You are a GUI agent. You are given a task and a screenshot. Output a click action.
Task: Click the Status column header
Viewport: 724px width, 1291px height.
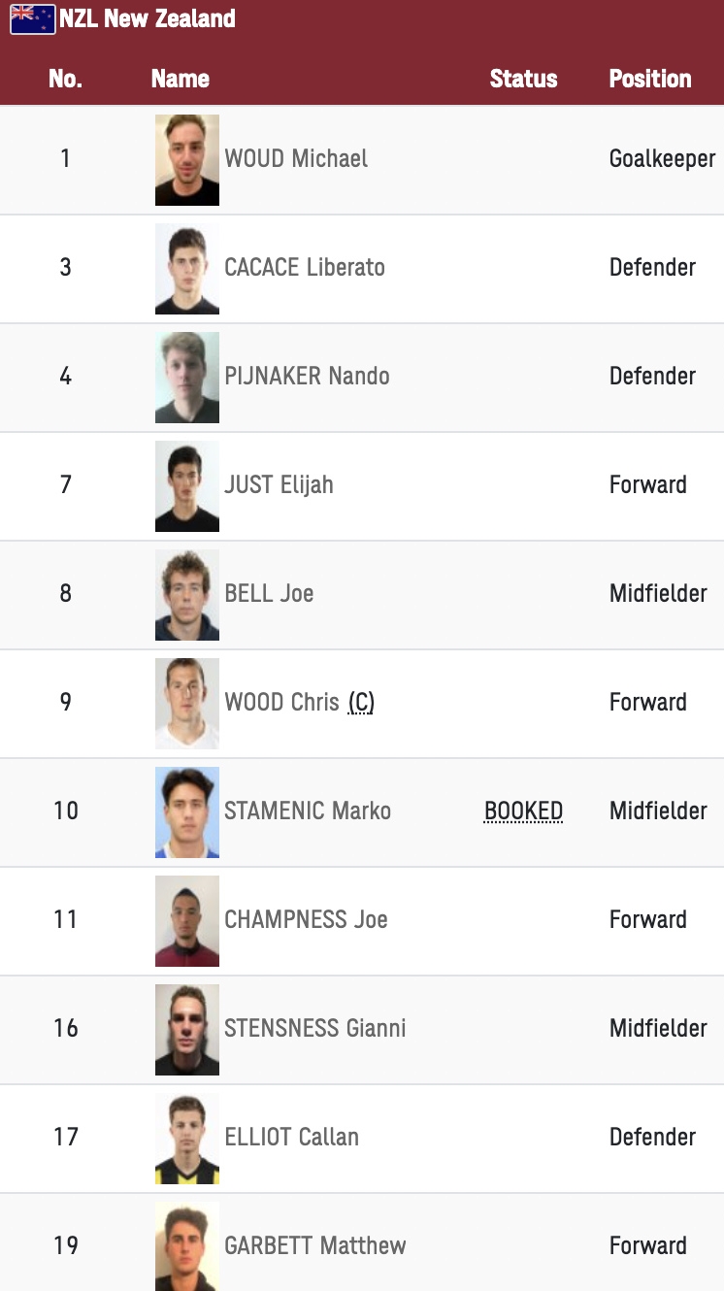point(523,79)
